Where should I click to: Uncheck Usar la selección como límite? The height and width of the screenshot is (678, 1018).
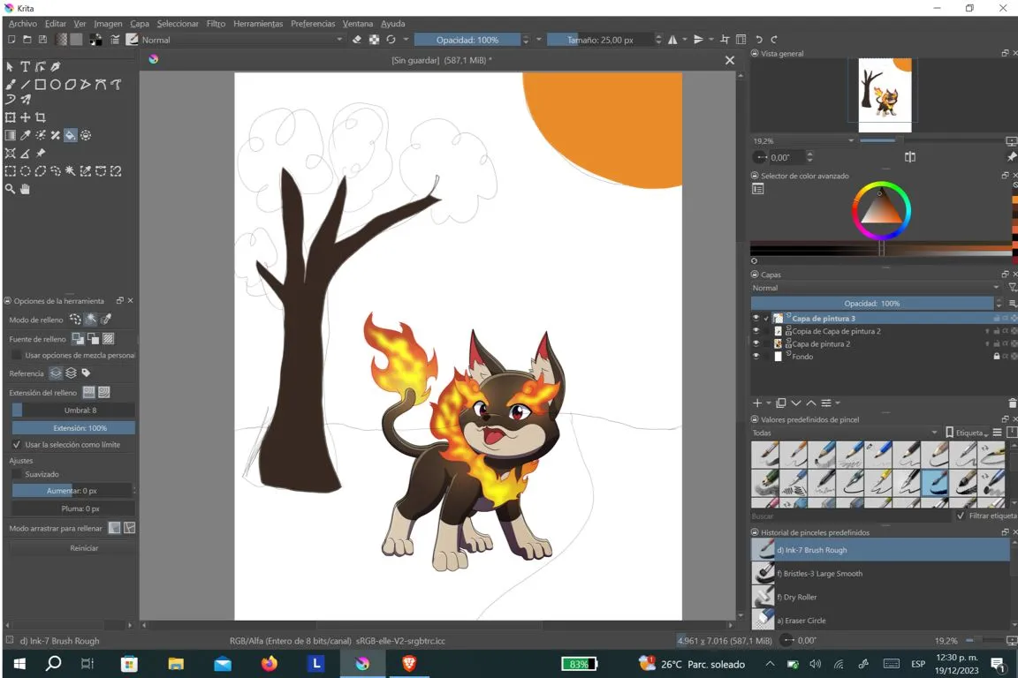(17, 444)
